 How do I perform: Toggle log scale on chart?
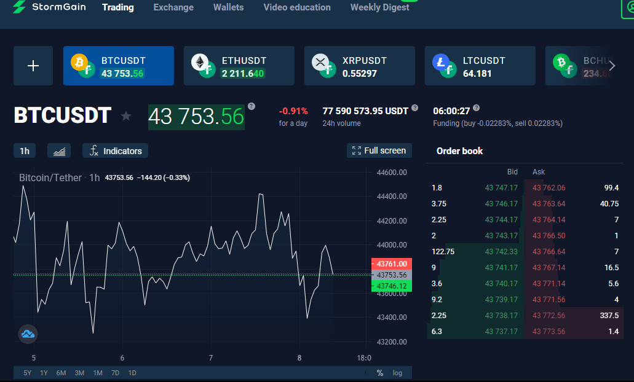tap(397, 373)
